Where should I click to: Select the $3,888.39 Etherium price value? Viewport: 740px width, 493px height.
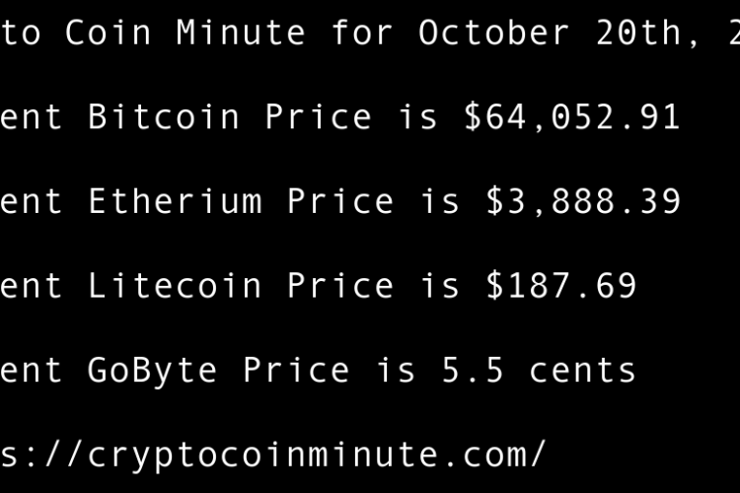point(583,202)
